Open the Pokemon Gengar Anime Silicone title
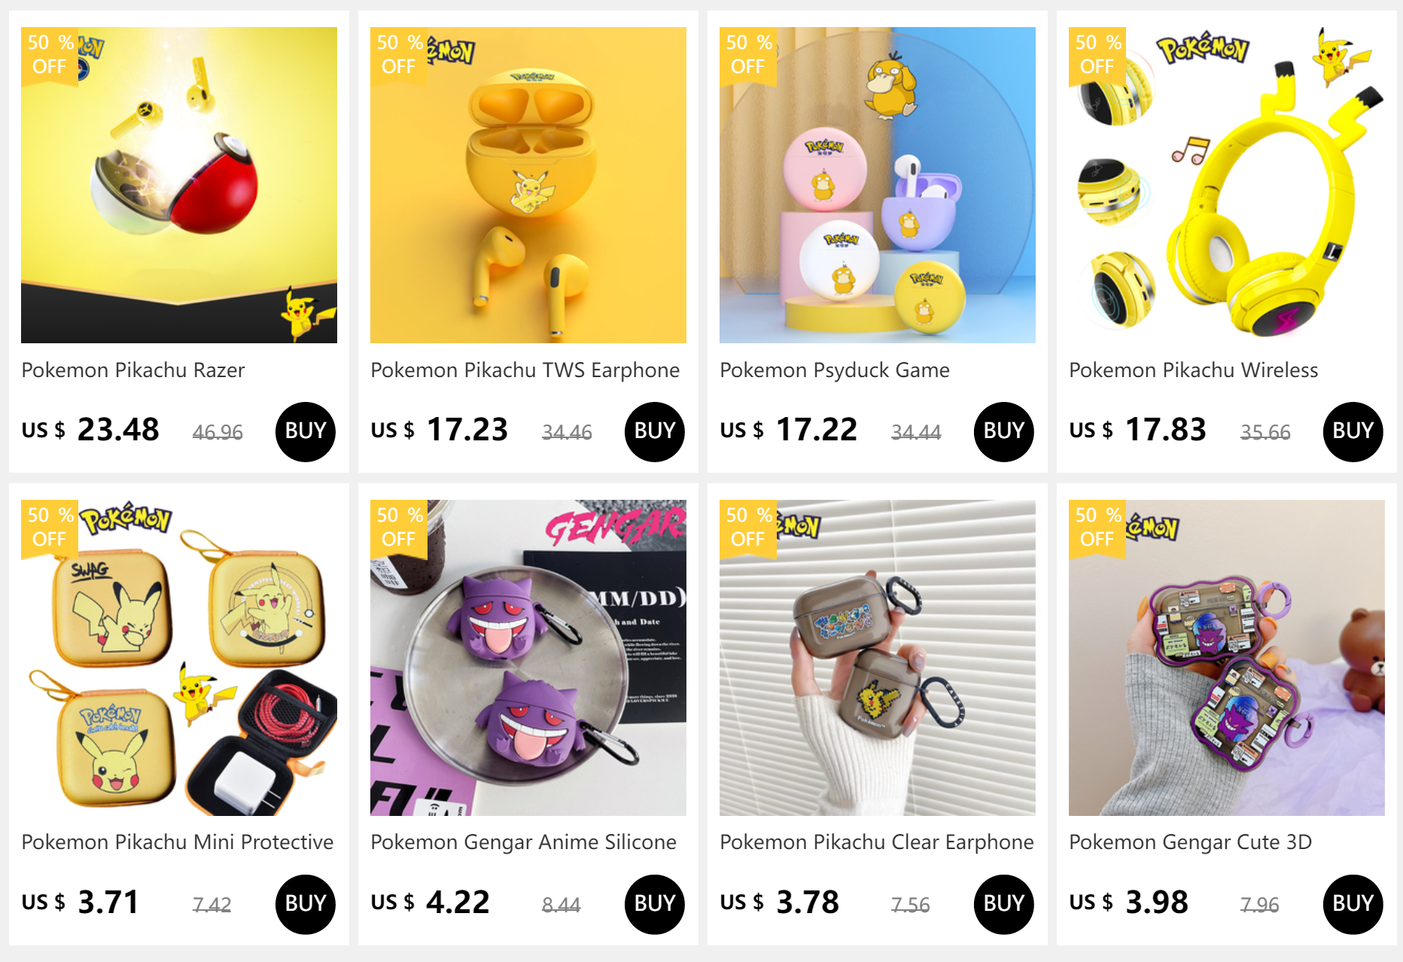The image size is (1403, 962). [x=523, y=842]
